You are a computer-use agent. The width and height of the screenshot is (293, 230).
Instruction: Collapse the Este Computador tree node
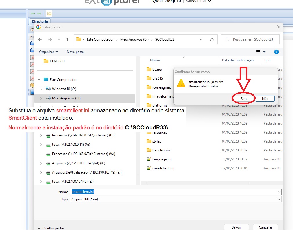point(39,80)
